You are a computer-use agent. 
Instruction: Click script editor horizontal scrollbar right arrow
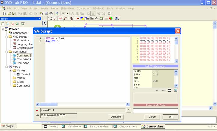pos(127,104)
